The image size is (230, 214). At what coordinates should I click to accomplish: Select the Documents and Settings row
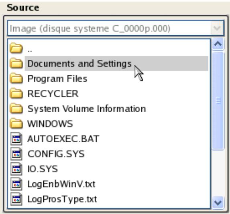click(116, 63)
